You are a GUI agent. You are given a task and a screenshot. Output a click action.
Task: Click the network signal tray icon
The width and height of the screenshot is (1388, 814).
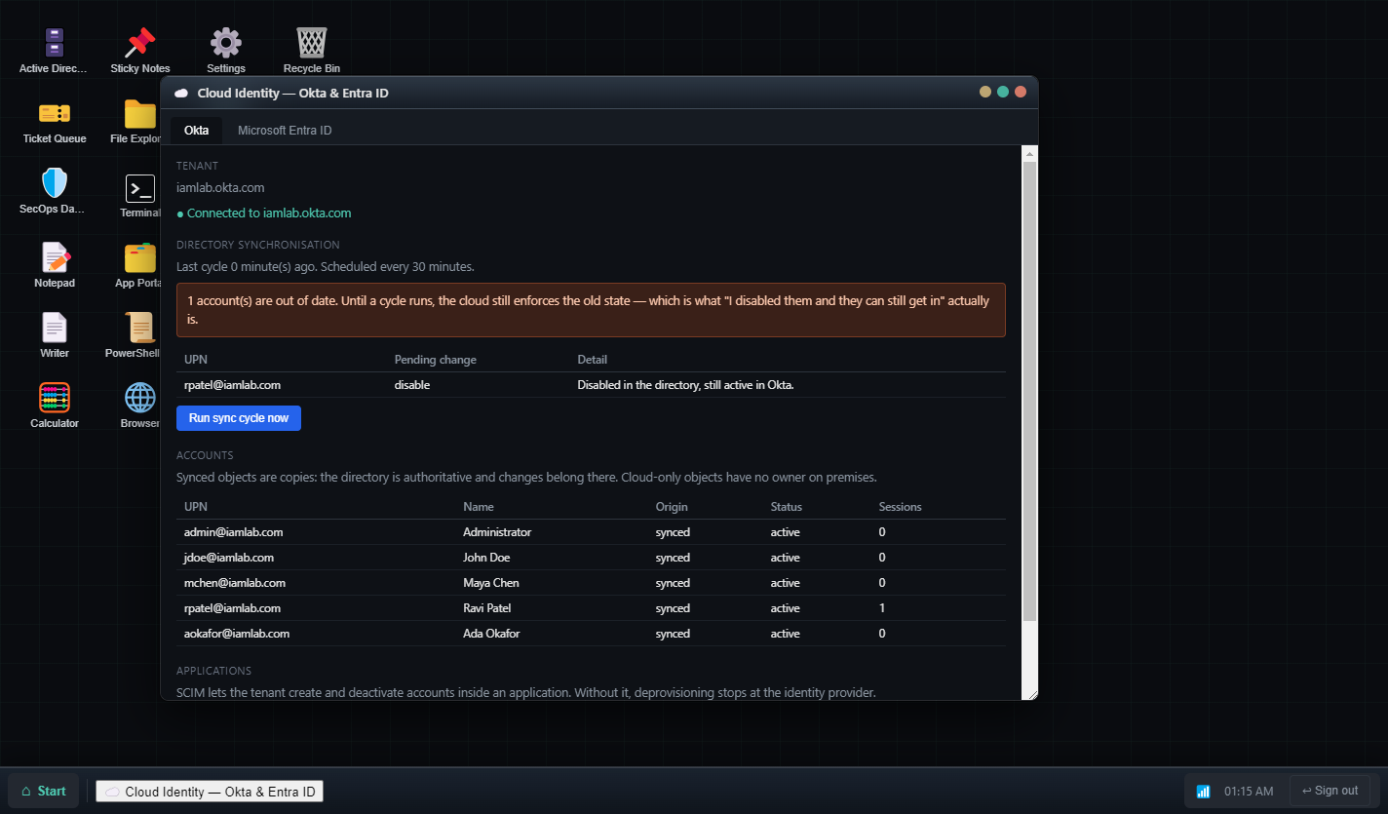(x=1203, y=792)
